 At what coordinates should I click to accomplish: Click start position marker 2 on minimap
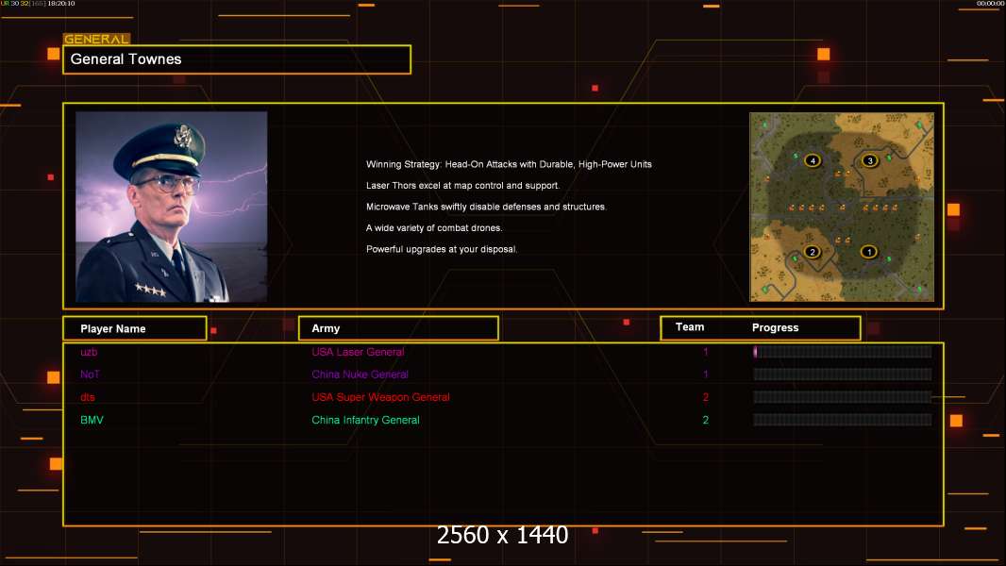pos(813,252)
